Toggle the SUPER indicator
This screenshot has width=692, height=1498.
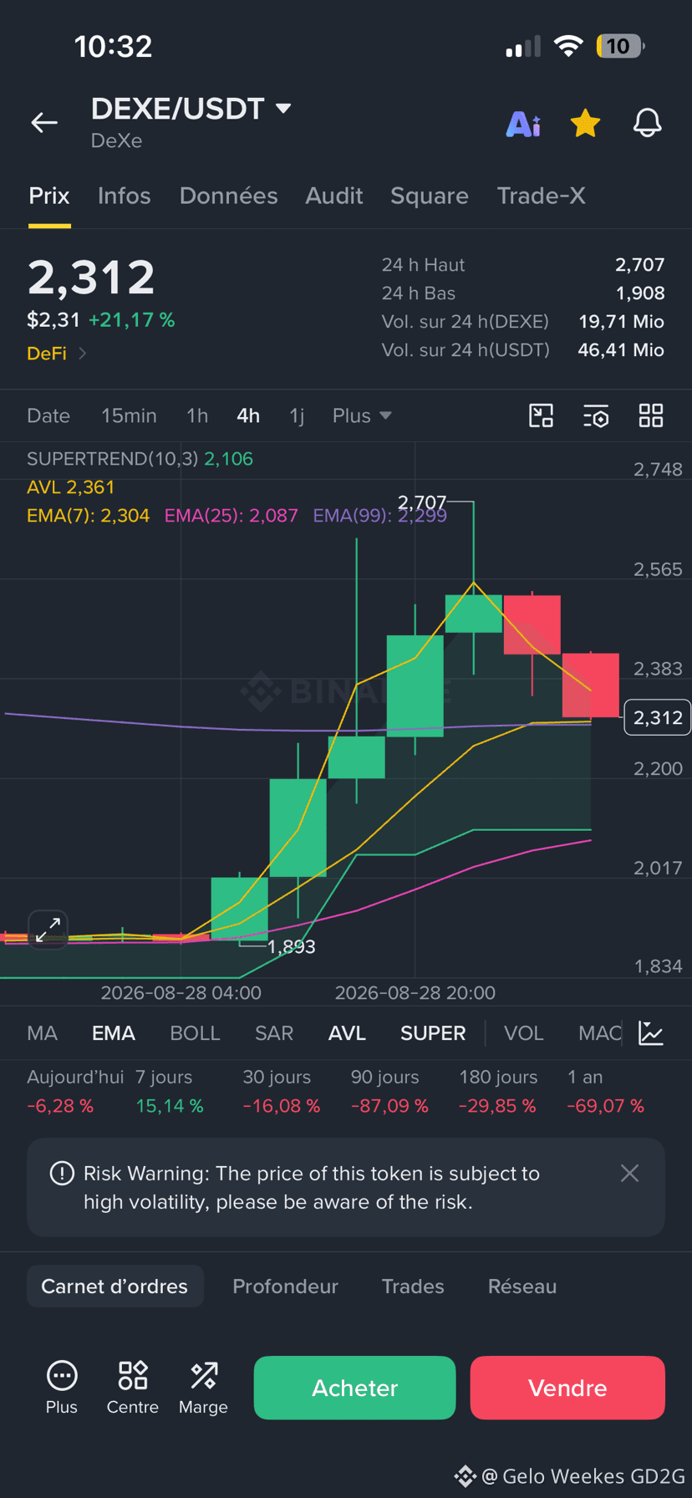[x=433, y=1033]
